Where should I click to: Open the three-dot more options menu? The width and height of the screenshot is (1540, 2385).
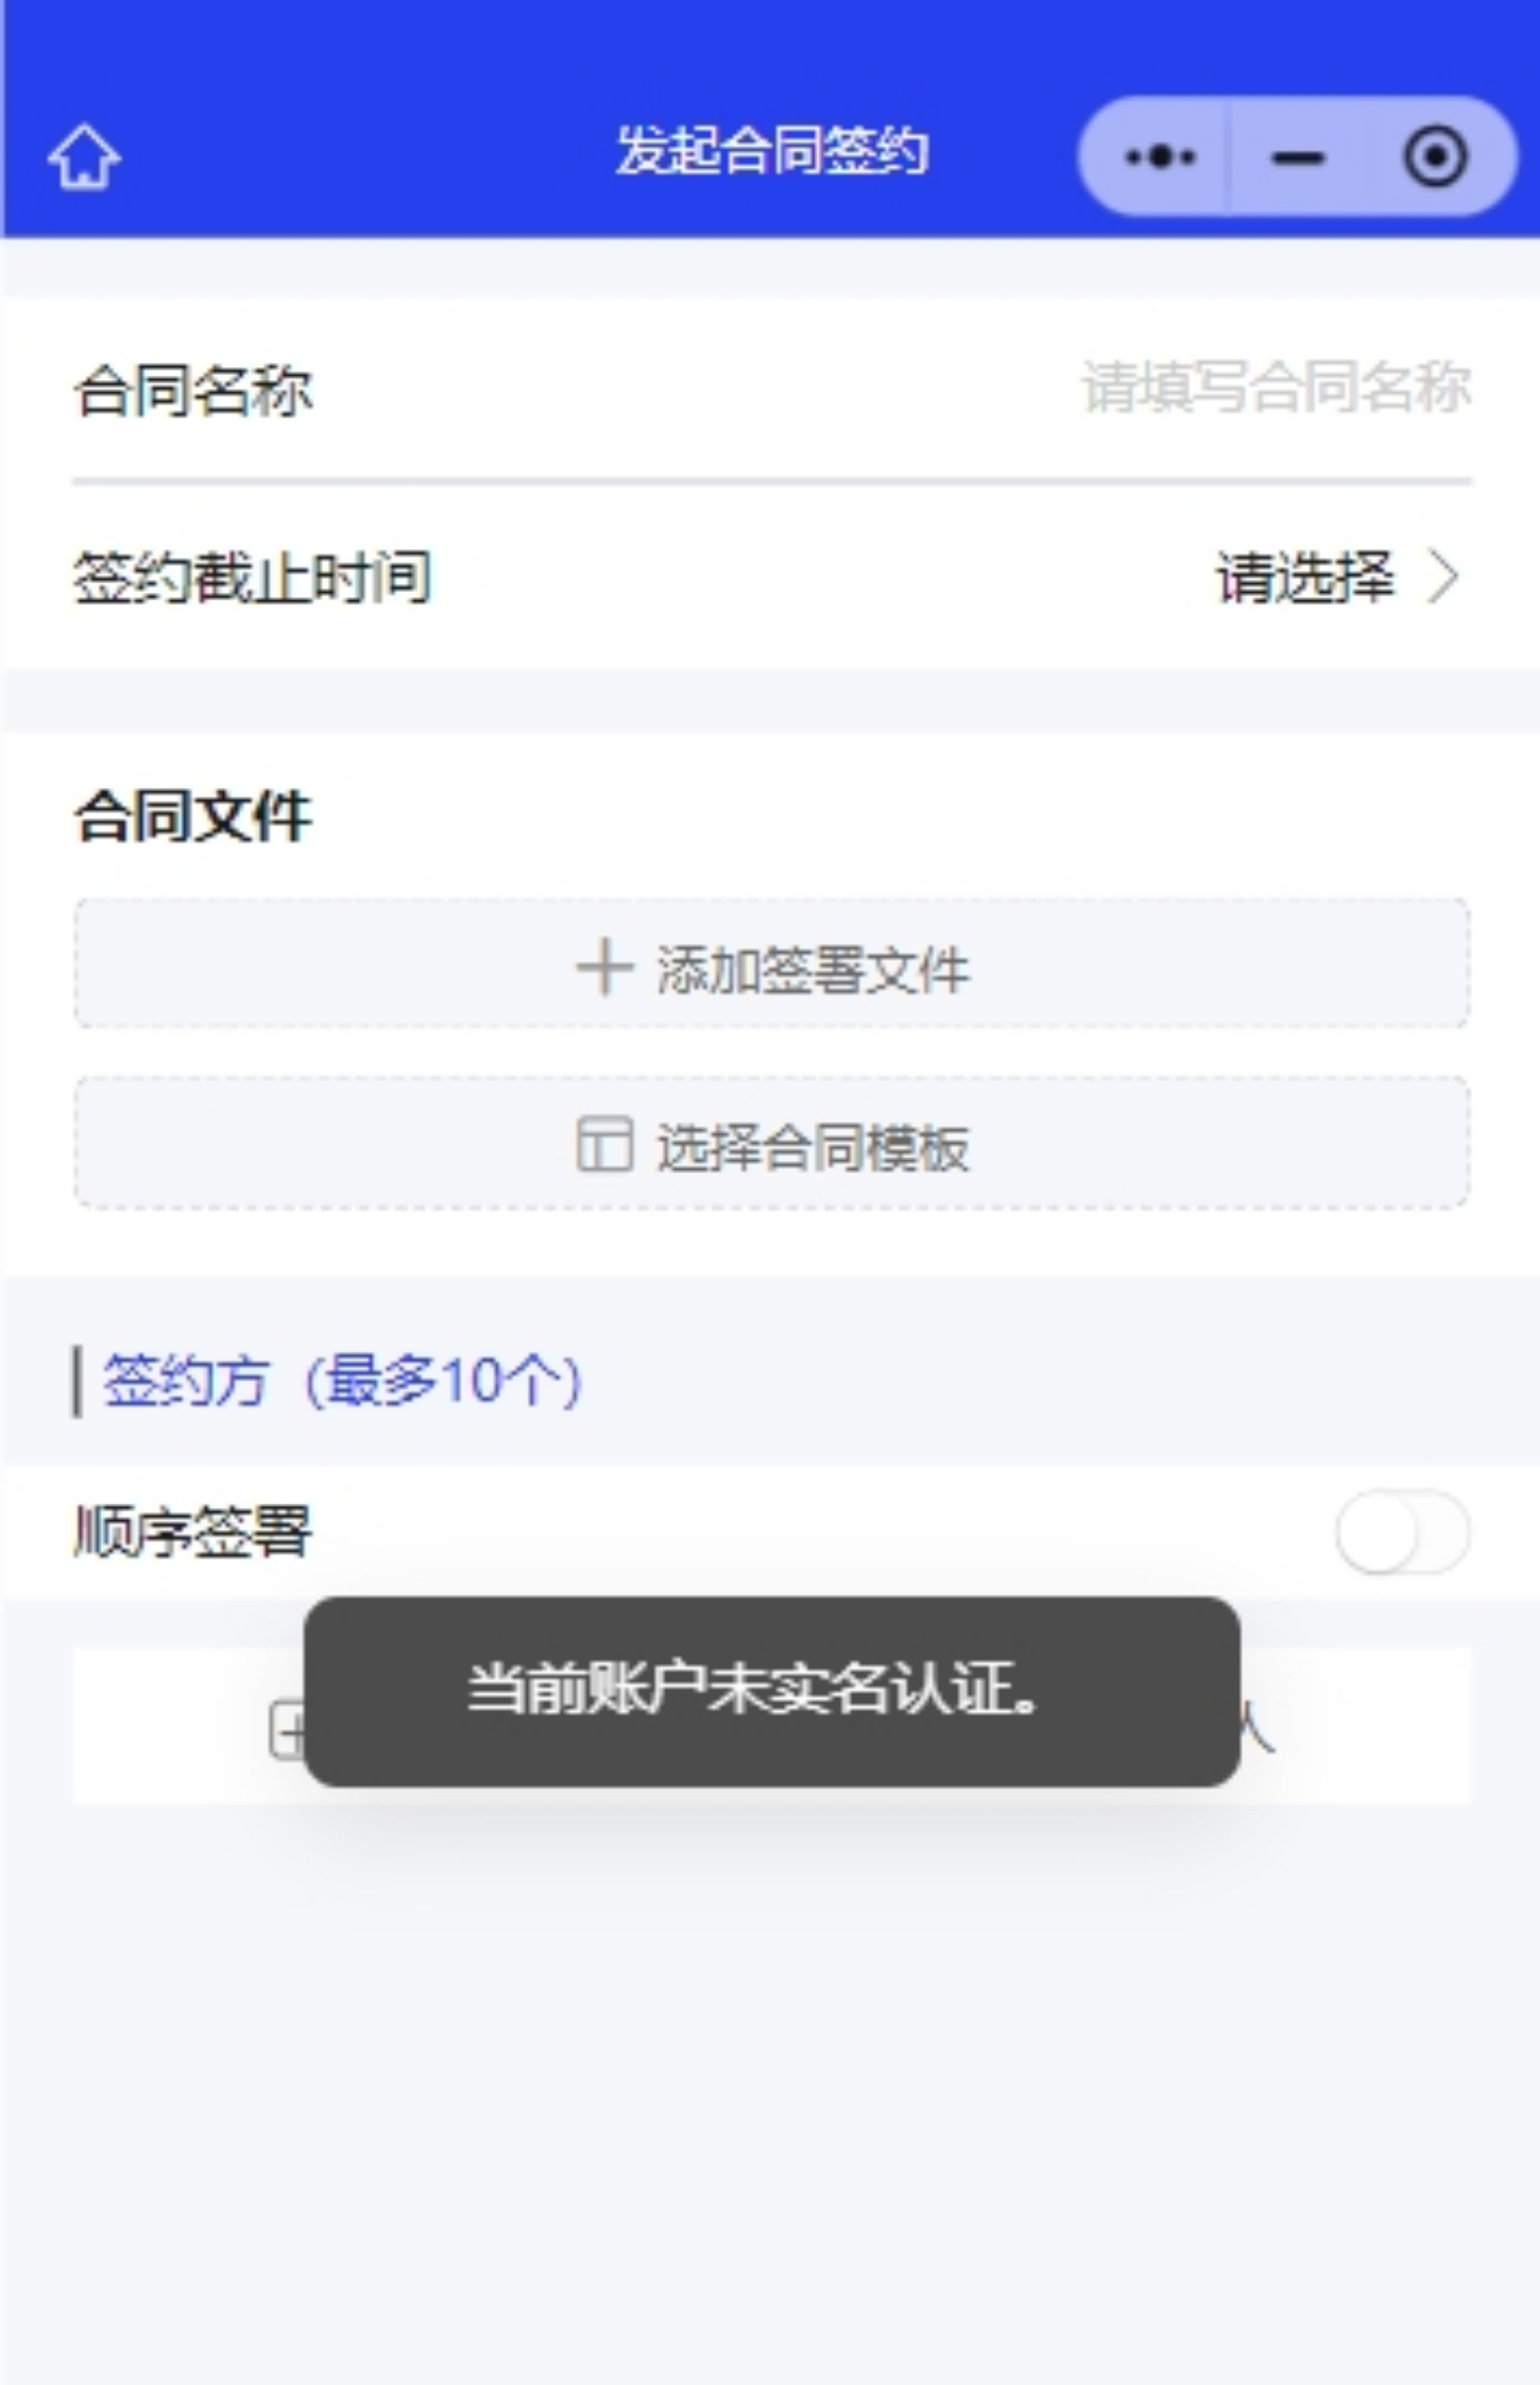[1159, 157]
